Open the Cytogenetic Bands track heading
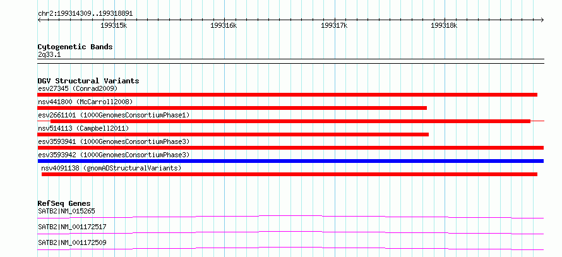Screen dimensions: 562x257 tap(75, 47)
